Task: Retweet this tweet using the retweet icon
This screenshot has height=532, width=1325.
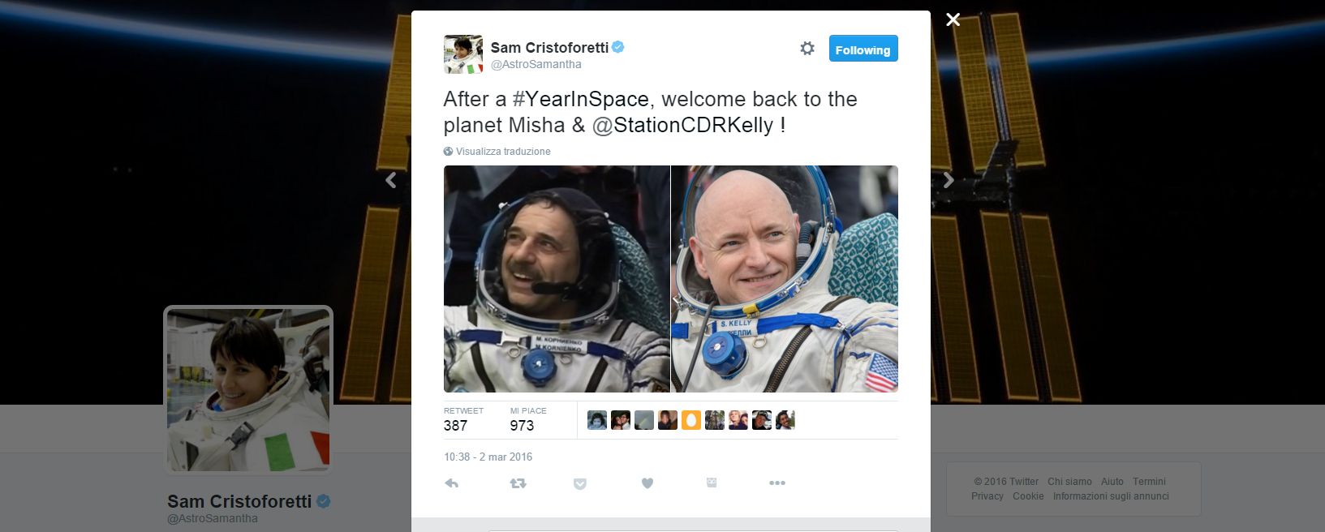Action: coord(518,483)
